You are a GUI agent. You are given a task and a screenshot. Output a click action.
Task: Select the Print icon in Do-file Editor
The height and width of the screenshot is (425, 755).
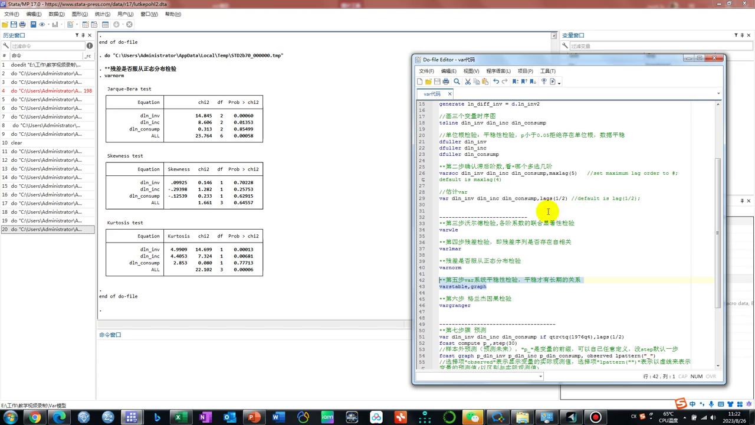(x=445, y=81)
